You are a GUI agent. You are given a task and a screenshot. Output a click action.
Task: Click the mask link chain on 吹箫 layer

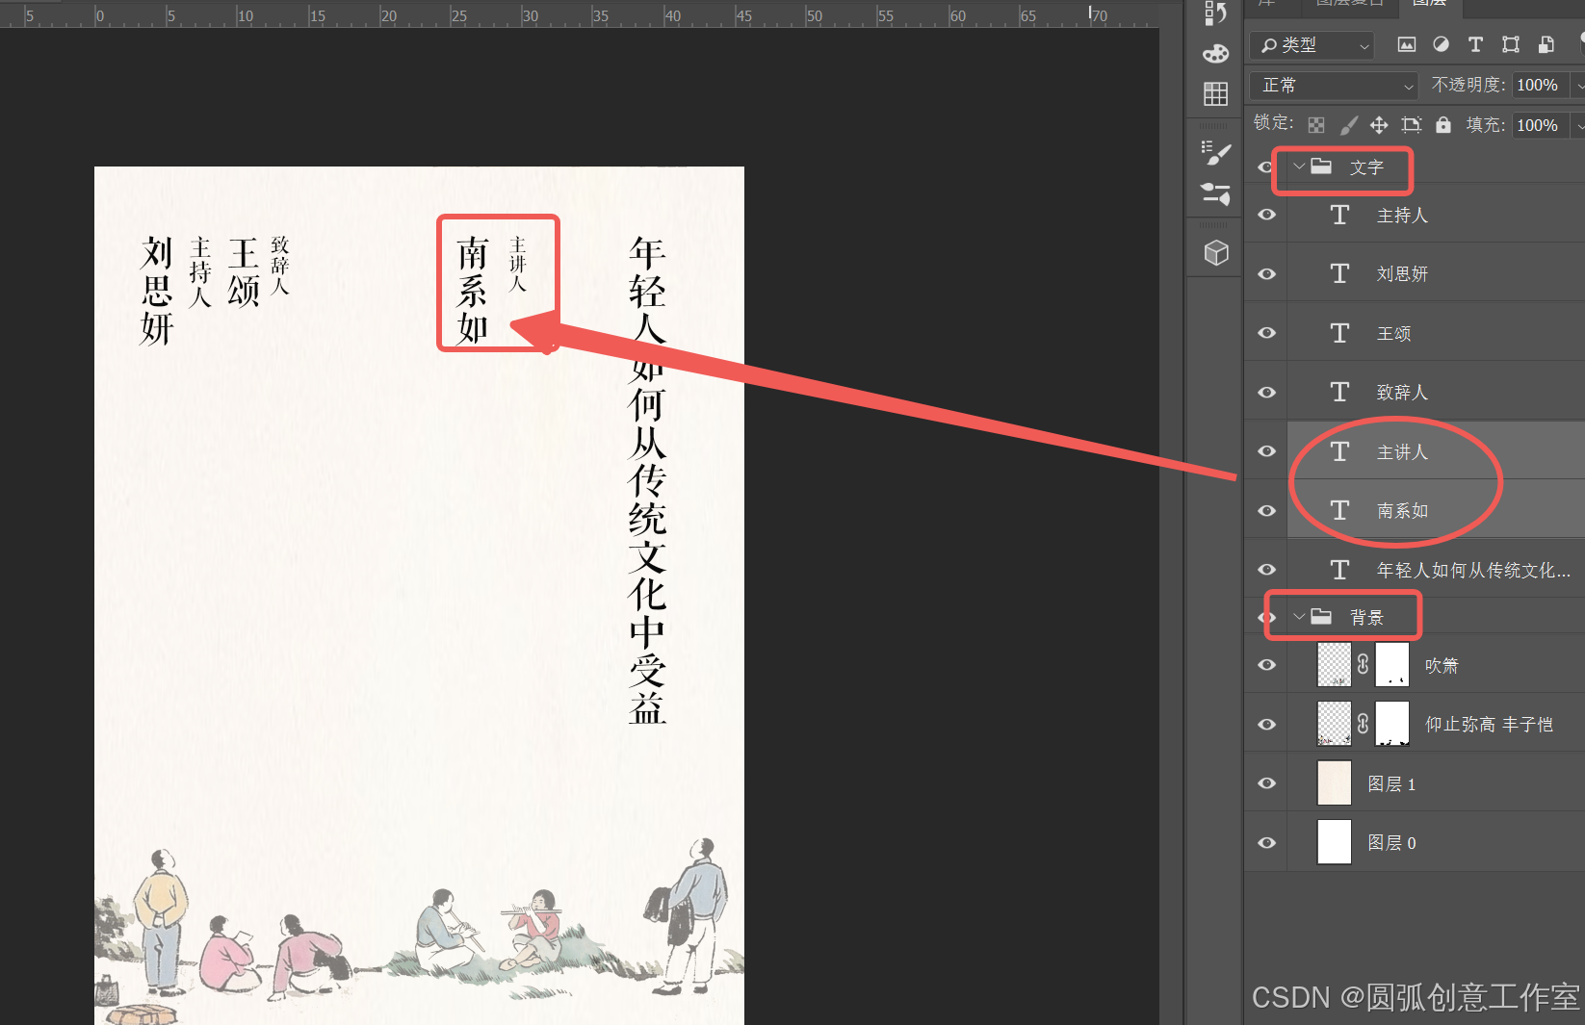coord(1363,664)
